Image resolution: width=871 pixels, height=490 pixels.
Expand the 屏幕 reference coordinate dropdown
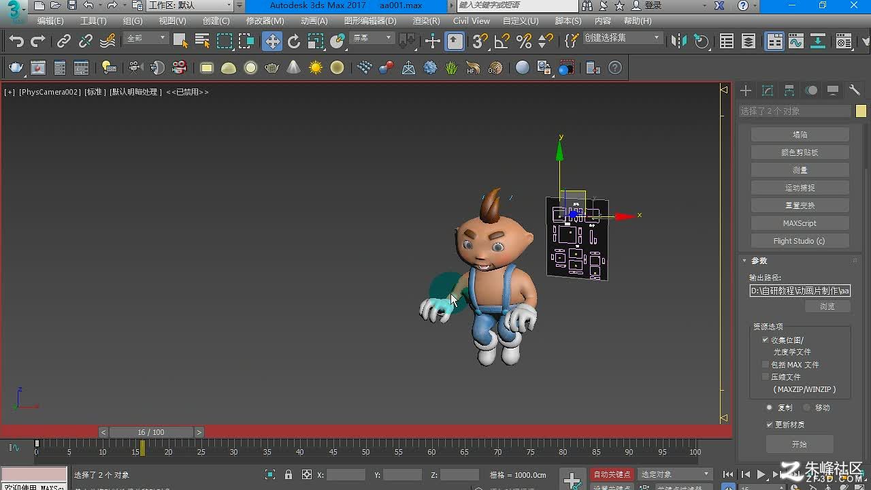point(372,38)
